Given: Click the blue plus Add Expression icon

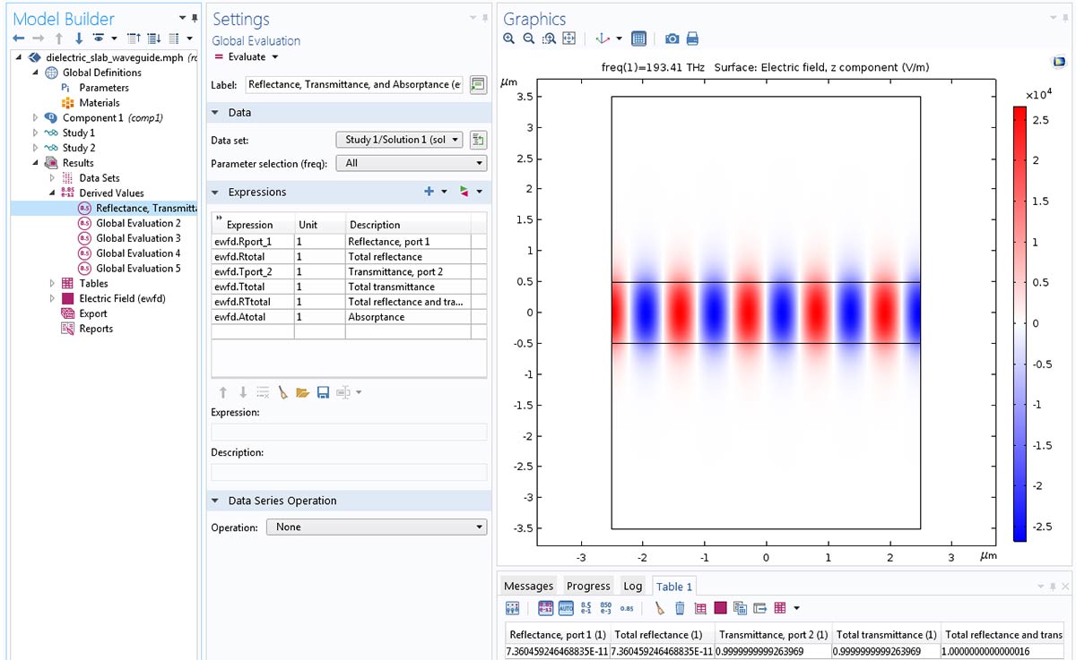Looking at the screenshot, I should [429, 192].
